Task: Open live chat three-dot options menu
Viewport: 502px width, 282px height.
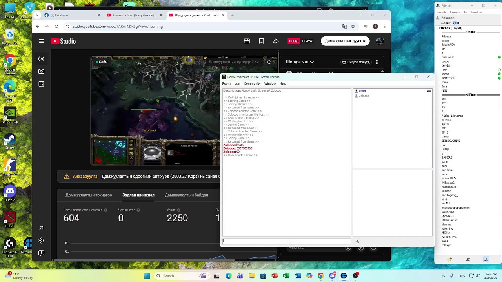Action: 377,62
